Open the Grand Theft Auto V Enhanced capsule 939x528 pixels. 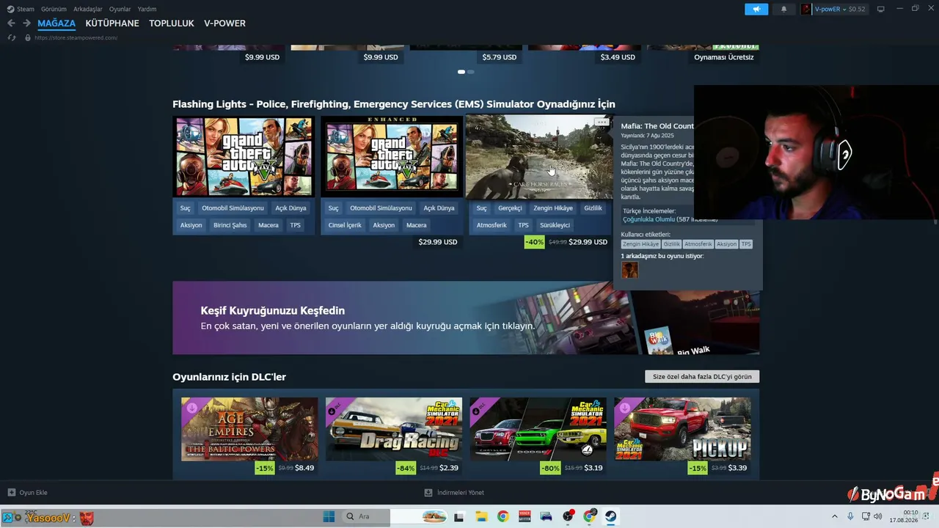click(392, 156)
